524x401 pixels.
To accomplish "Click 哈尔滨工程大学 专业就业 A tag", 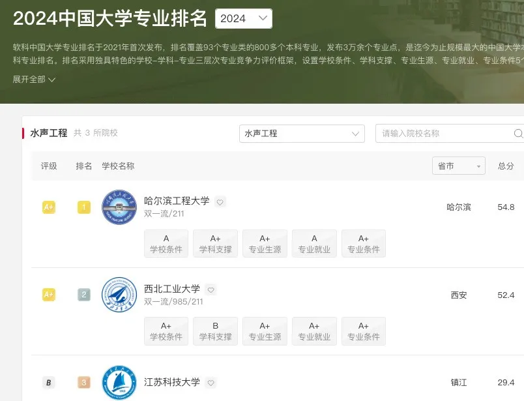I will [x=314, y=243].
